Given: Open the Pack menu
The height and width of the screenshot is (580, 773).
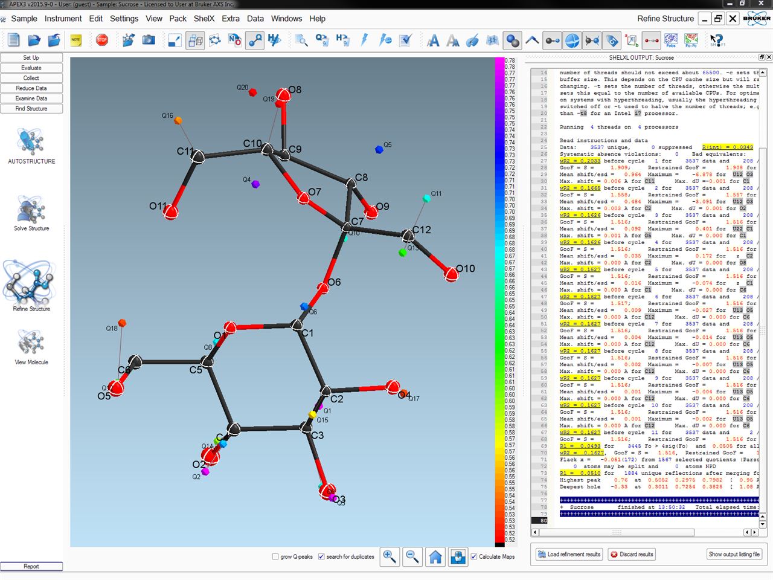Looking at the screenshot, I should click(x=178, y=19).
